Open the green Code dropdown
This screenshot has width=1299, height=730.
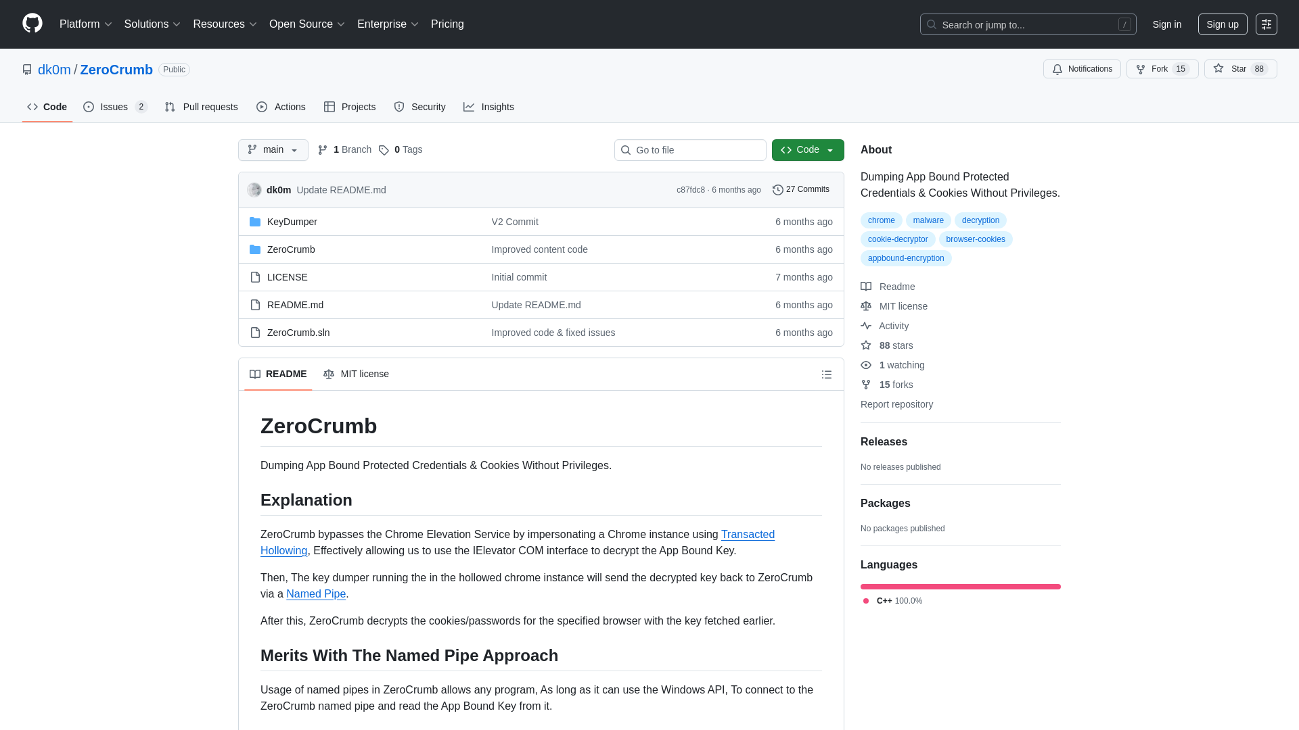click(x=807, y=150)
